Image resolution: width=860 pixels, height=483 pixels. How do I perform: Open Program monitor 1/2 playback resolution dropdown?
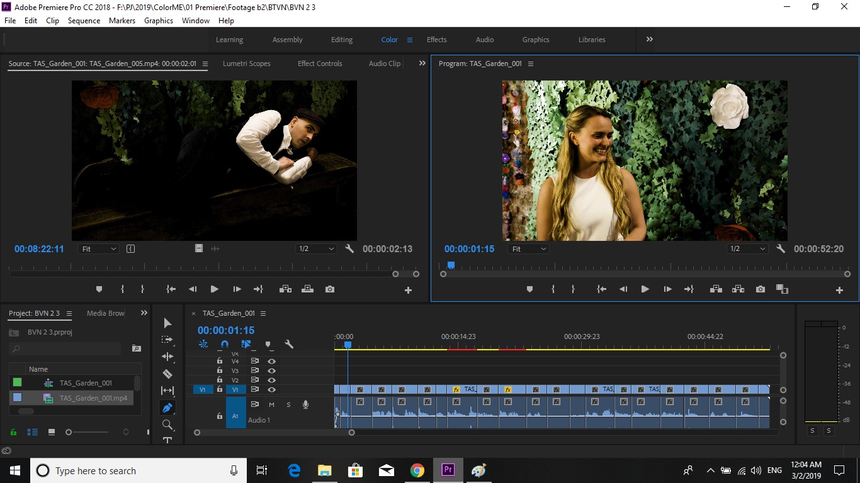[x=748, y=249]
